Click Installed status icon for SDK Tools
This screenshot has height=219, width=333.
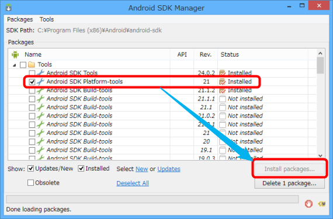point(223,73)
